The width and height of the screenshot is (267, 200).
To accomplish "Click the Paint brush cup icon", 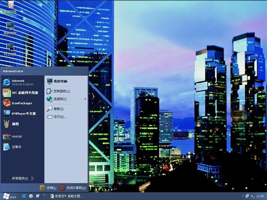I will (7, 124).
